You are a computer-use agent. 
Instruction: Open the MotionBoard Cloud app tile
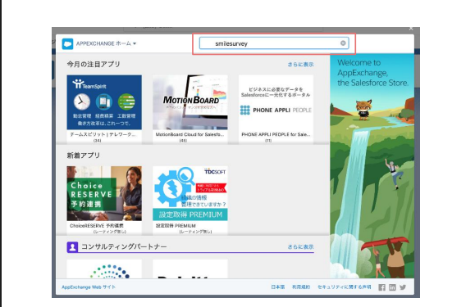click(x=190, y=109)
